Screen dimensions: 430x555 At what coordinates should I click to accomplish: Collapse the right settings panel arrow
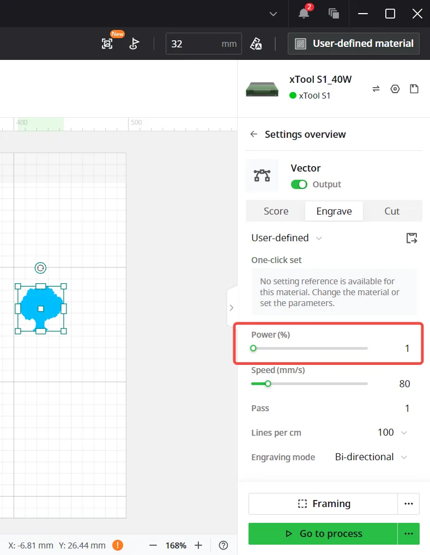click(232, 308)
